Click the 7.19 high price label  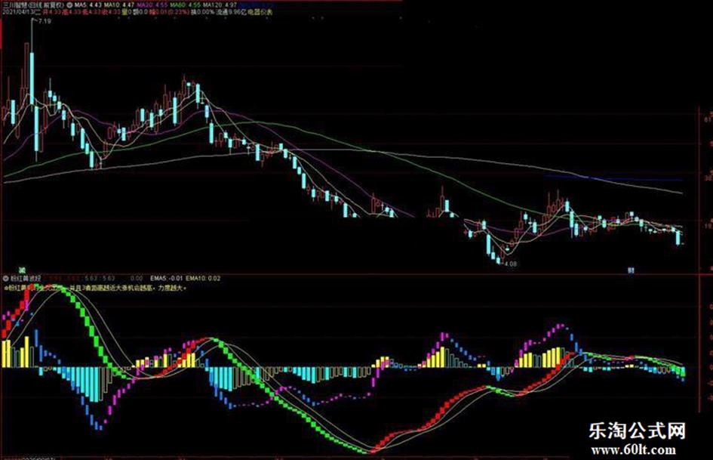(x=45, y=21)
